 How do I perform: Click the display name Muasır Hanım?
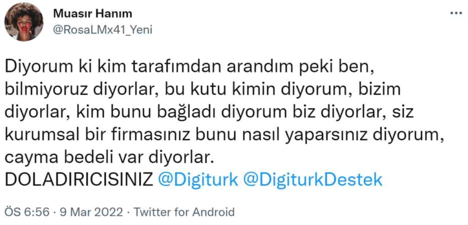[x=92, y=14]
